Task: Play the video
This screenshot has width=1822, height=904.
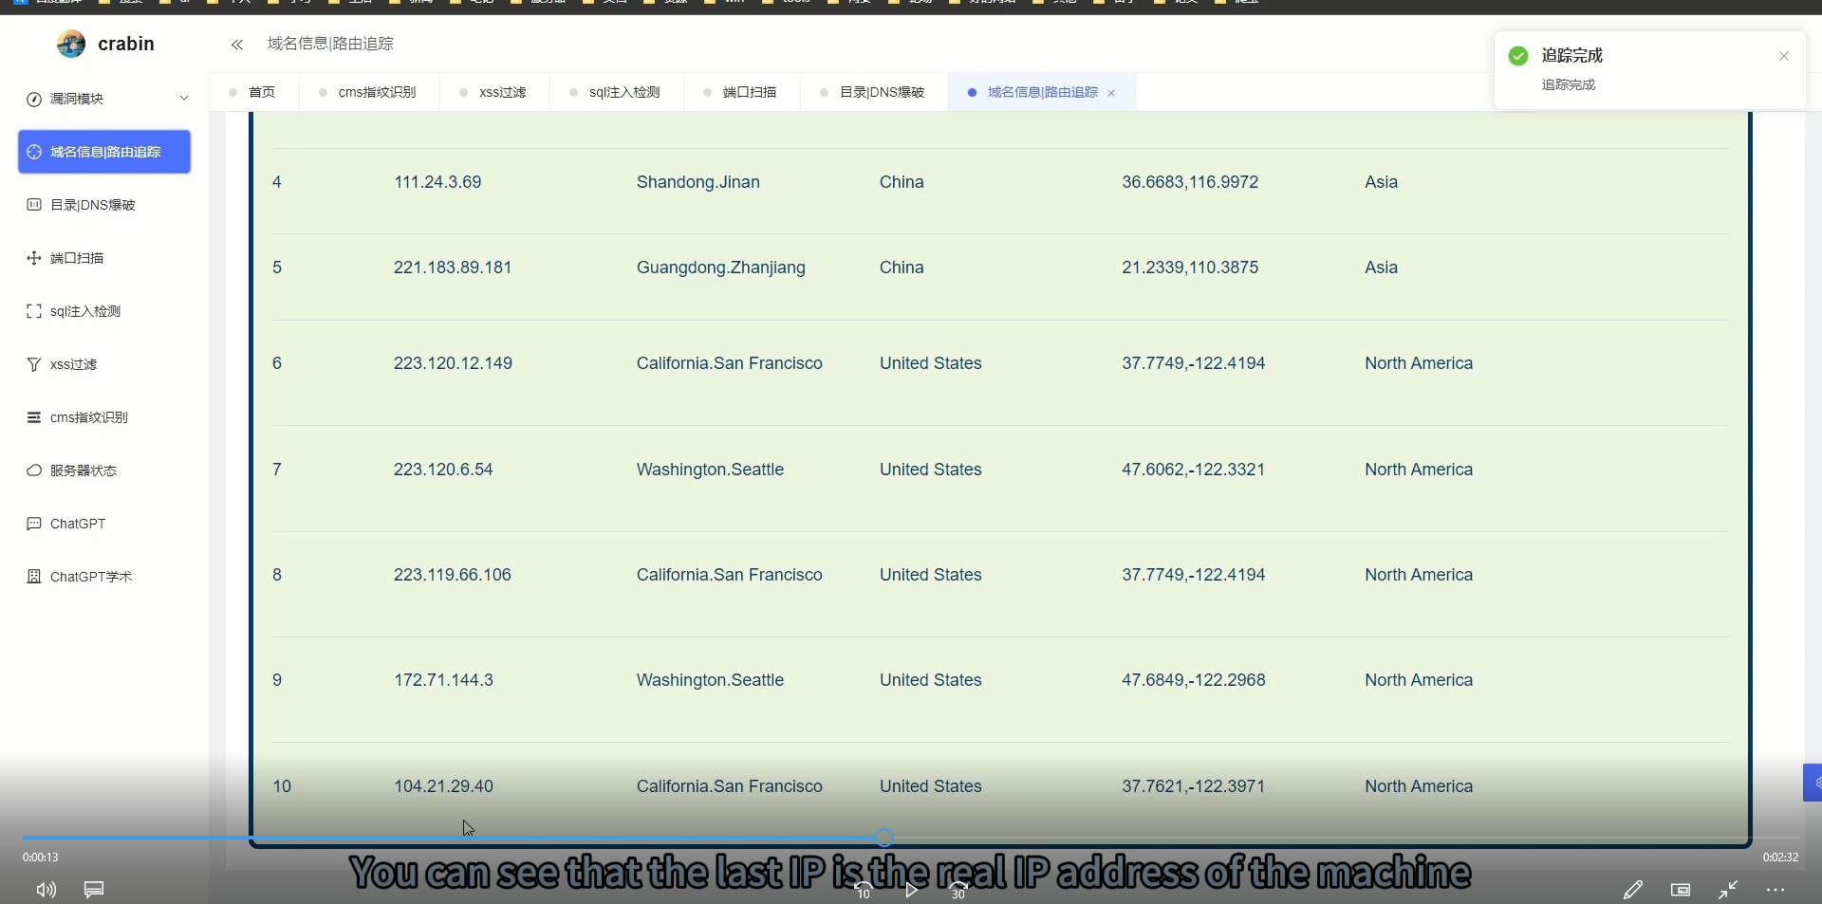Action: [911, 890]
